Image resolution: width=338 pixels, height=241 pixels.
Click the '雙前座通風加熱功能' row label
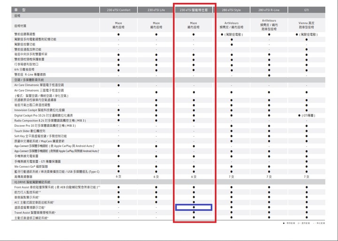pos(28,49)
